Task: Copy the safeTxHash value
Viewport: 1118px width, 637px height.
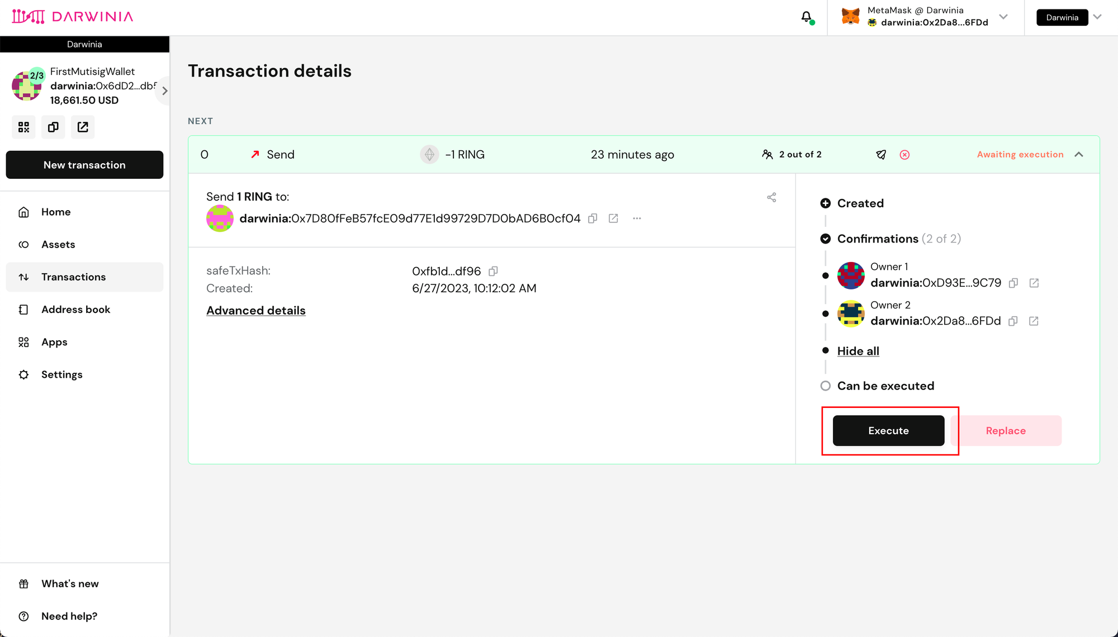Action: [x=493, y=272]
